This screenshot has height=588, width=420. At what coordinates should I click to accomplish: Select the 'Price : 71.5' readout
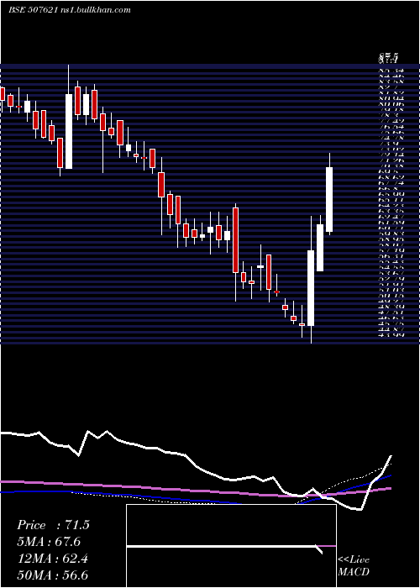pyautogui.click(x=53, y=525)
